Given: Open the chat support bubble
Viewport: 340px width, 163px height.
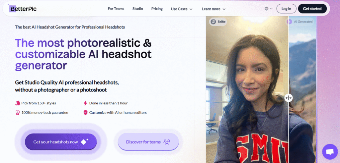Looking at the screenshot, I should pyautogui.click(x=329, y=152).
